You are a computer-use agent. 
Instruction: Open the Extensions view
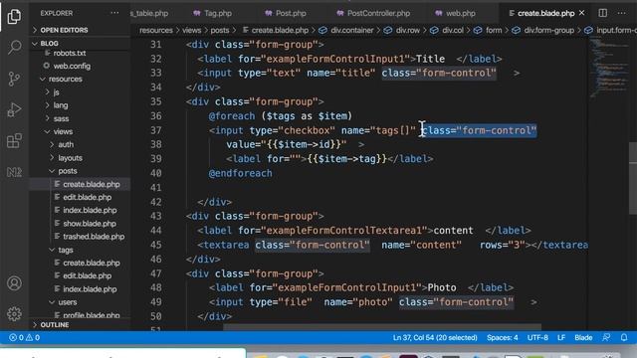[14, 141]
